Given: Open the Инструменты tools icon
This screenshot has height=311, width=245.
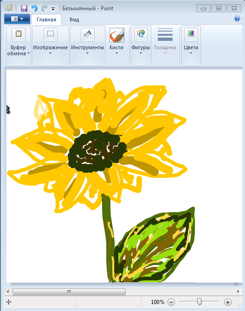Looking at the screenshot, I should pyautogui.click(x=88, y=34).
